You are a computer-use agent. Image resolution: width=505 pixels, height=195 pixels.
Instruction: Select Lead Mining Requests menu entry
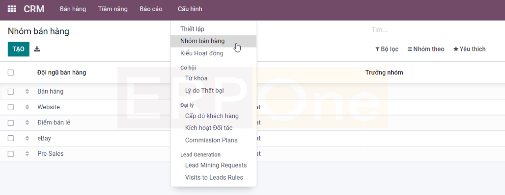216,165
